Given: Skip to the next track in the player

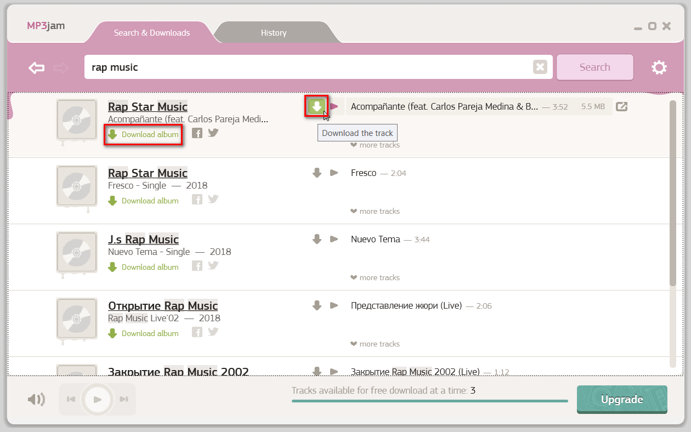Looking at the screenshot, I should (x=124, y=400).
